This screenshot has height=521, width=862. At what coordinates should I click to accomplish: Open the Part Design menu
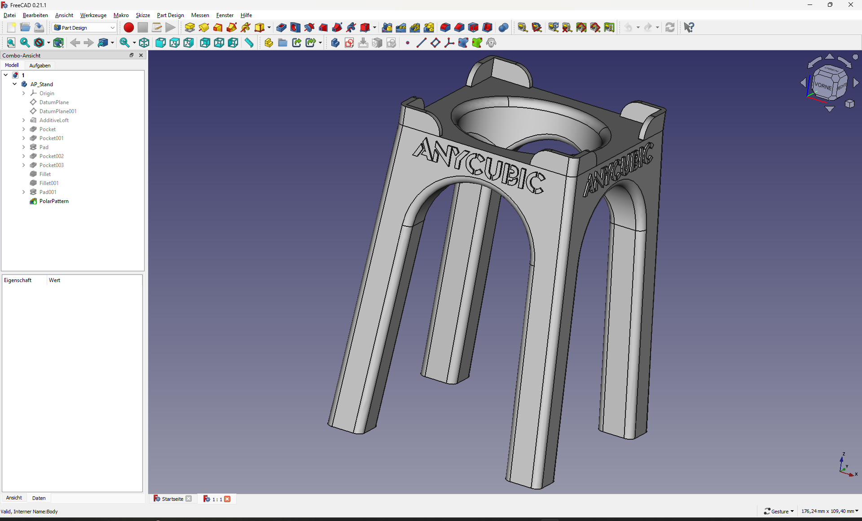pyautogui.click(x=171, y=15)
